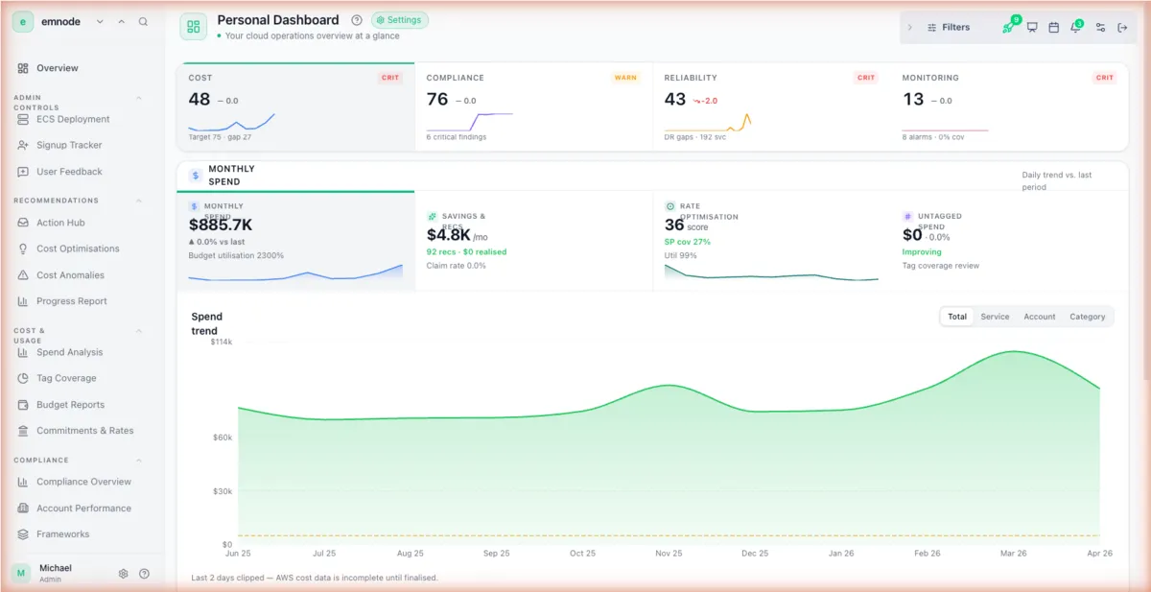Click the help circle icon near Michael
1151x592 pixels.
click(144, 574)
